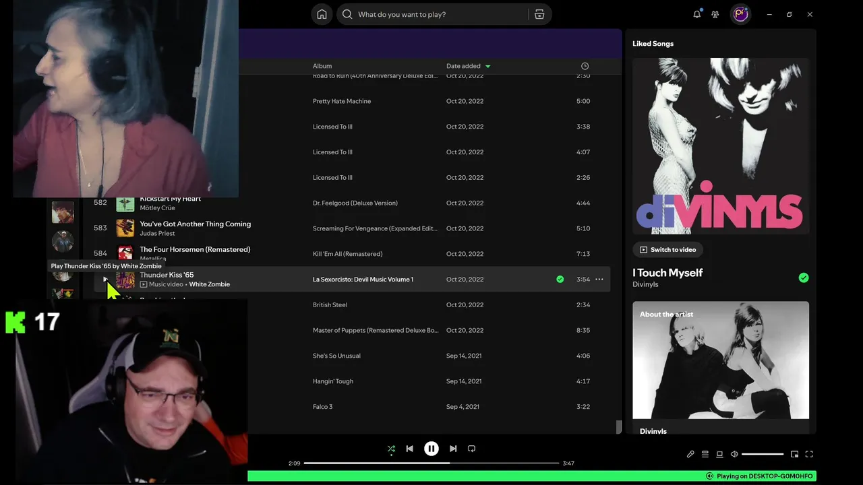Toggle repeat in the player bar
Image resolution: width=863 pixels, height=485 pixels.
tap(471, 449)
